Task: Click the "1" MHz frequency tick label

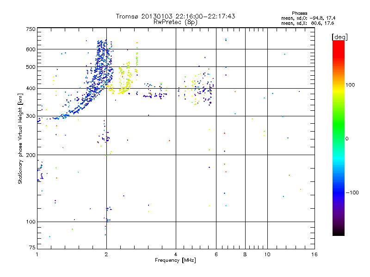Action: [x=37, y=254]
